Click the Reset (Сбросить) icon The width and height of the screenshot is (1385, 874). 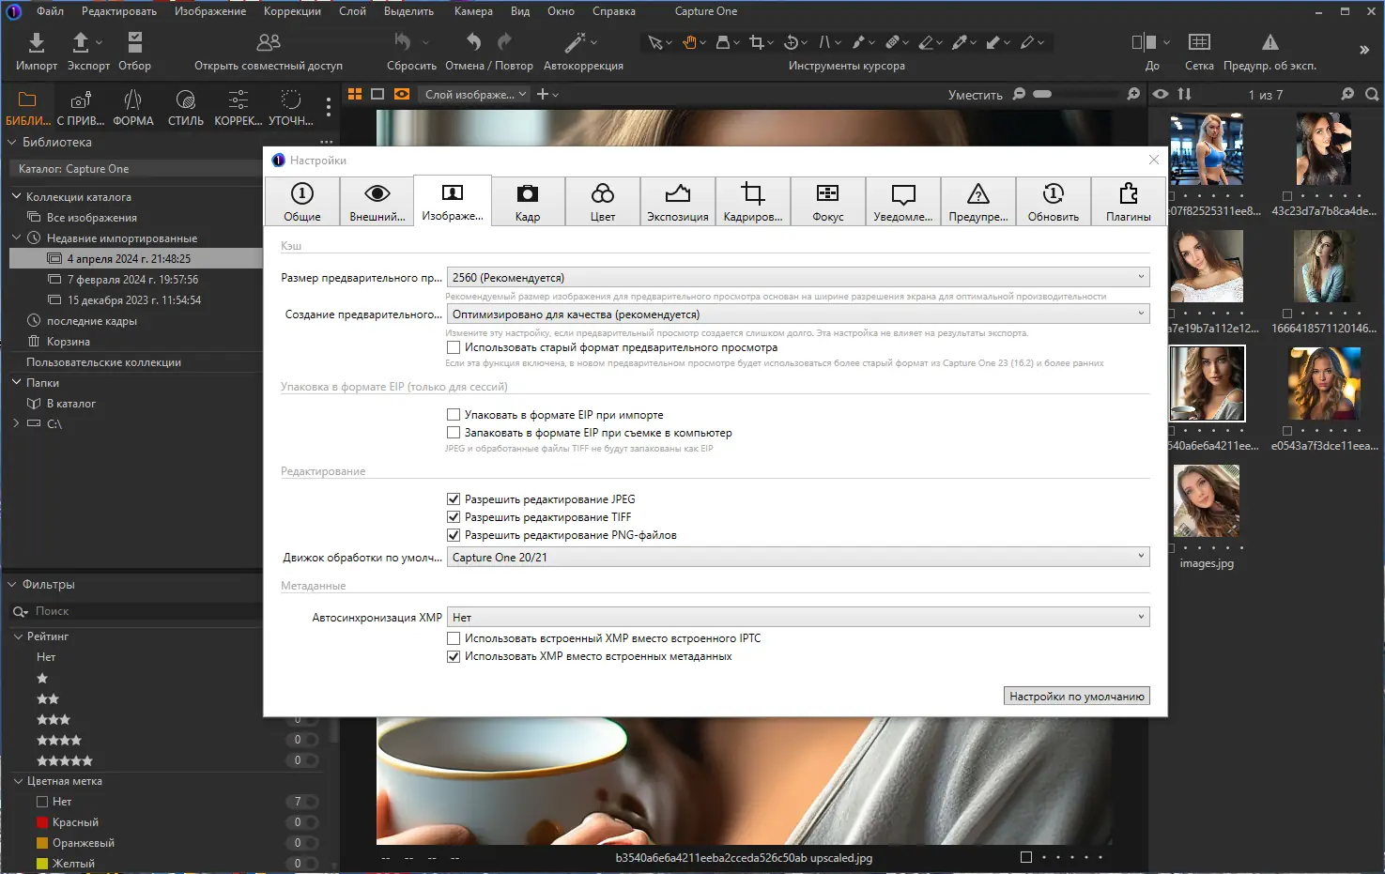403,42
